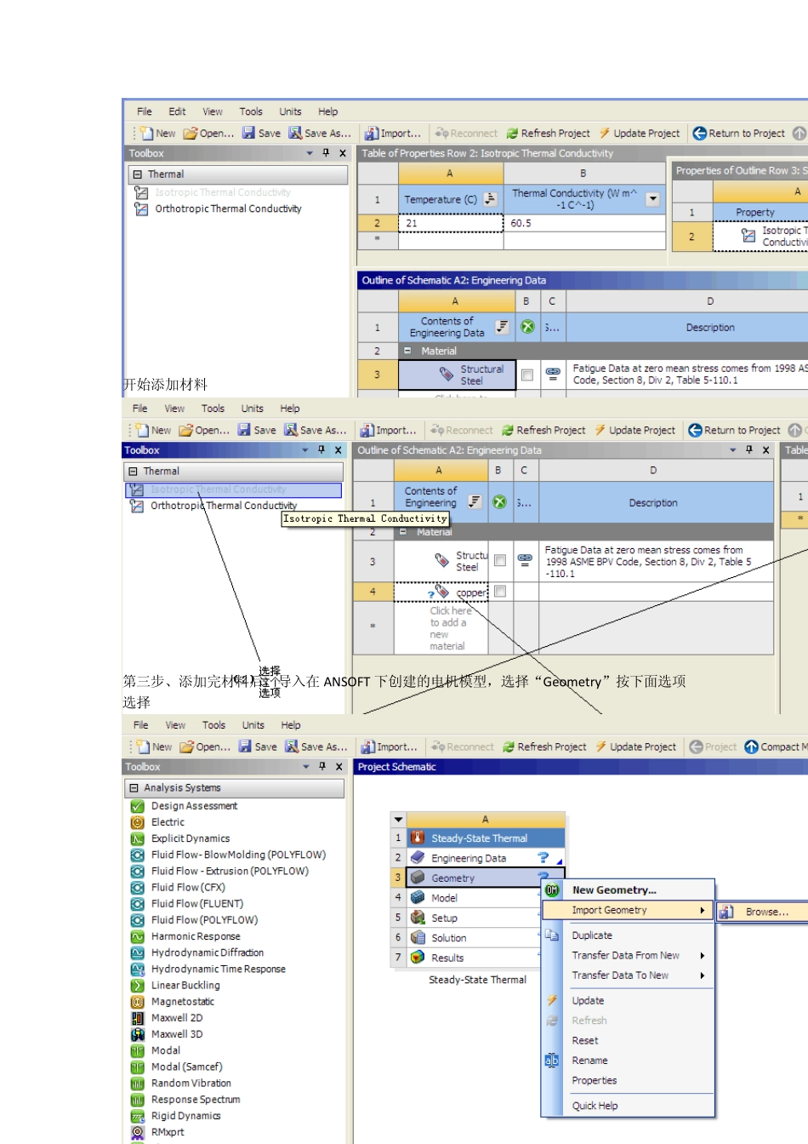808x1144 pixels.
Task: Click Reset in context menu
Action: coord(585,1041)
